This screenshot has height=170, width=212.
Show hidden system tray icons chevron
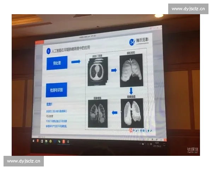[x=140, y=144]
